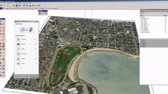Image resolution: width=168 pixels, height=94 pixels.
Task: Click the Imagery import icon
Action: click(x=18, y=39)
